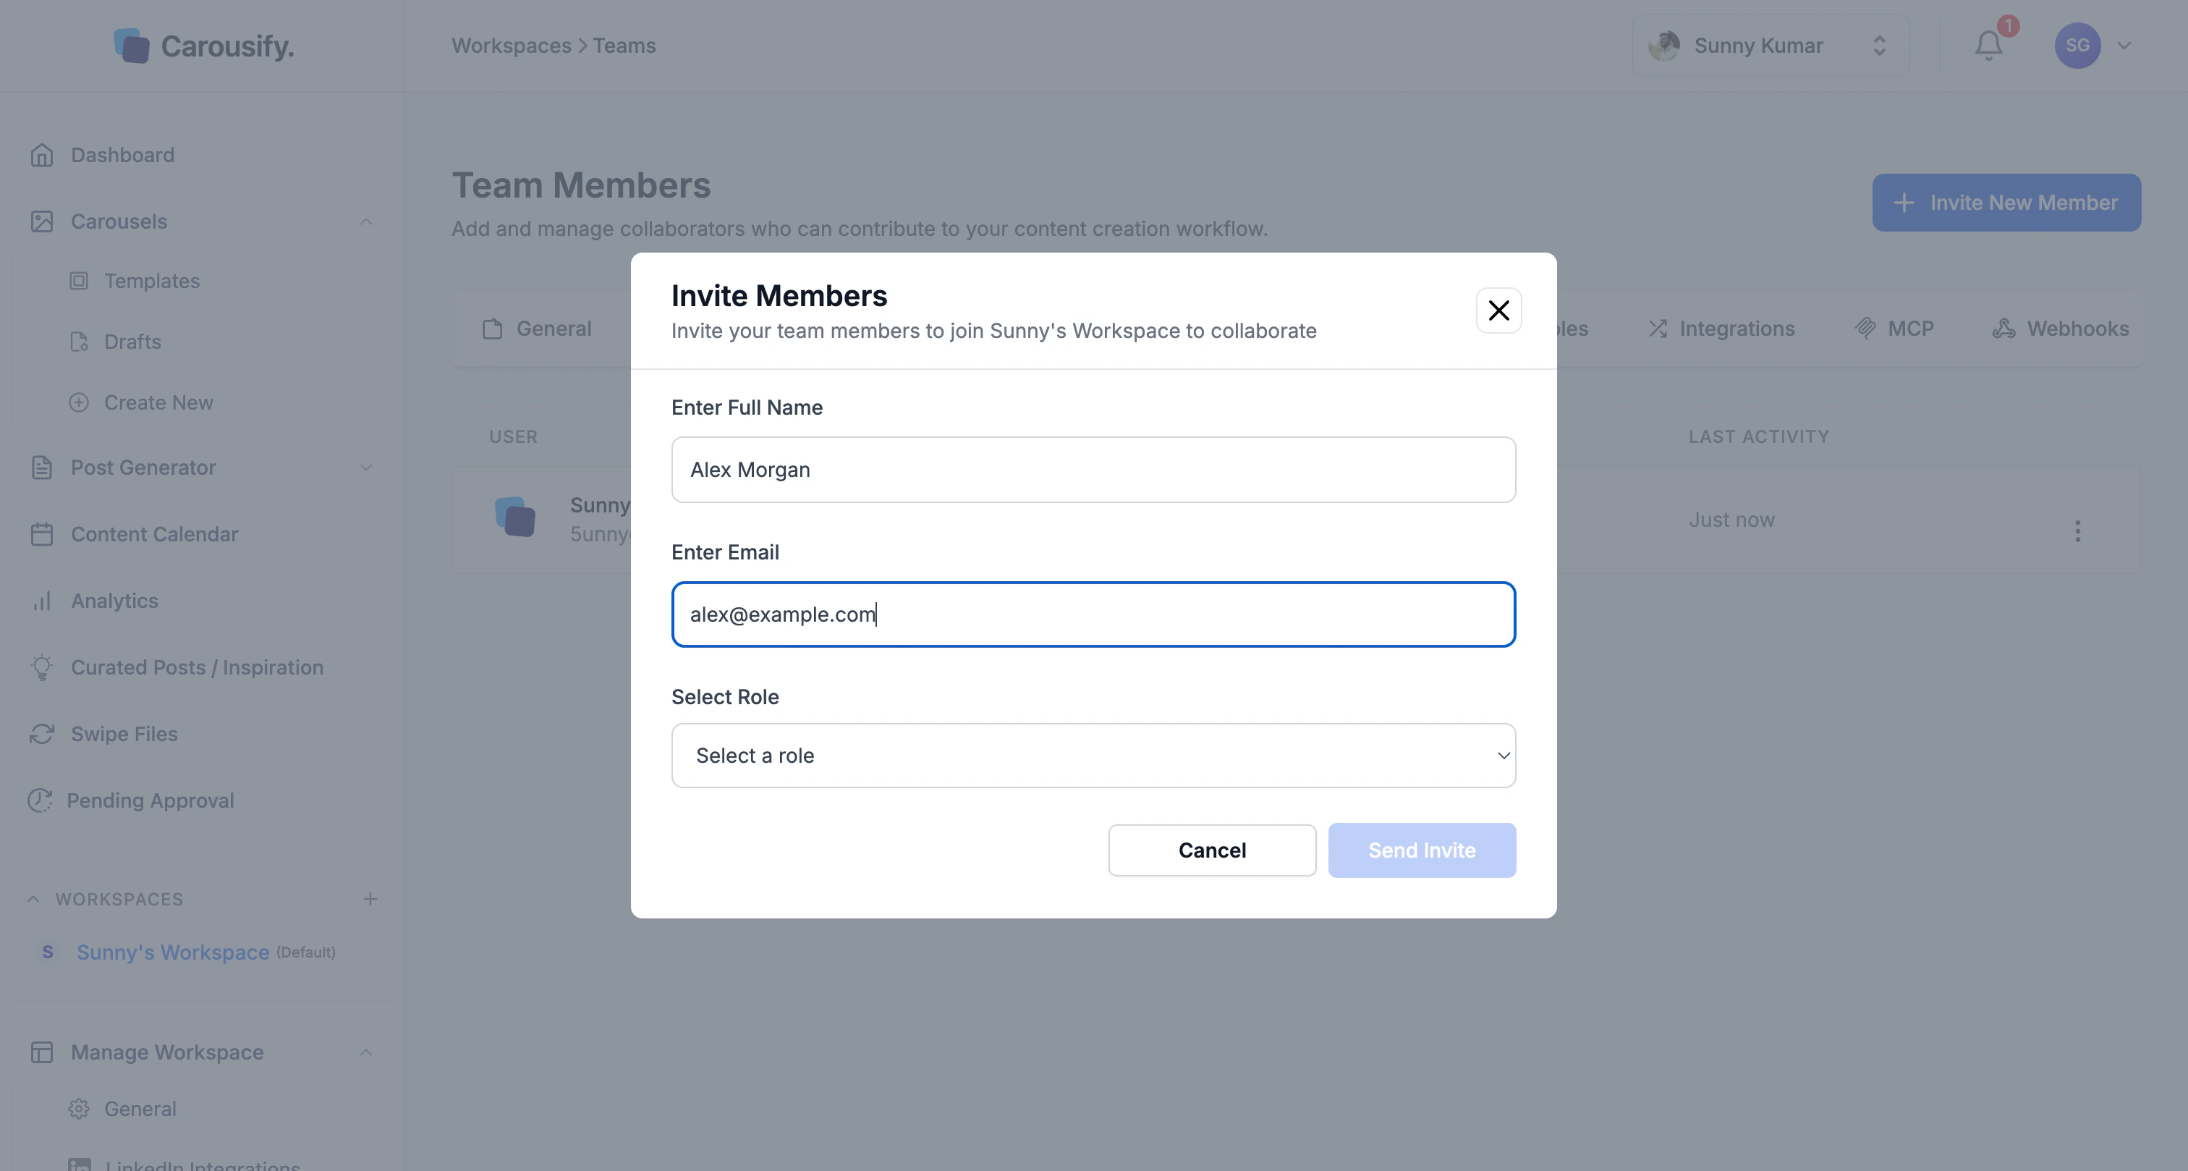The height and width of the screenshot is (1171, 2188).
Task: Switch to the General tab
Action: click(537, 329)
